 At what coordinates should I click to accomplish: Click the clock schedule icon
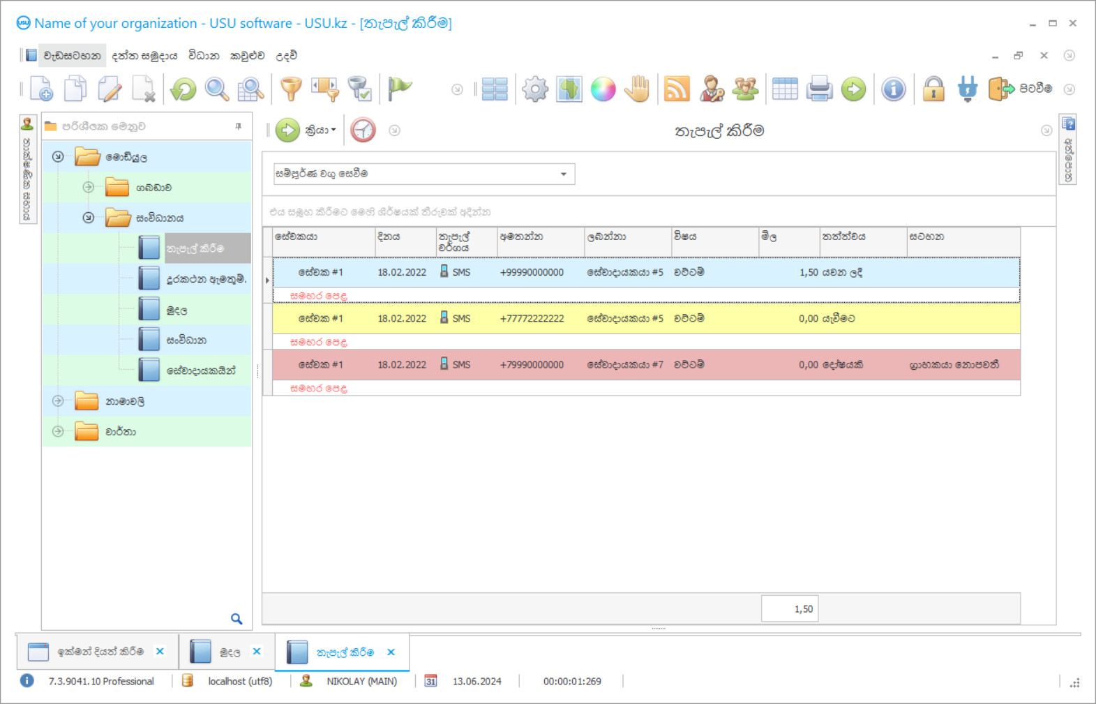[363, 130]
